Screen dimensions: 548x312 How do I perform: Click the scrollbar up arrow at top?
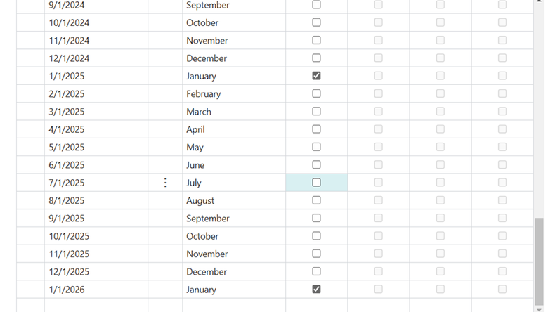click(540, 1)
